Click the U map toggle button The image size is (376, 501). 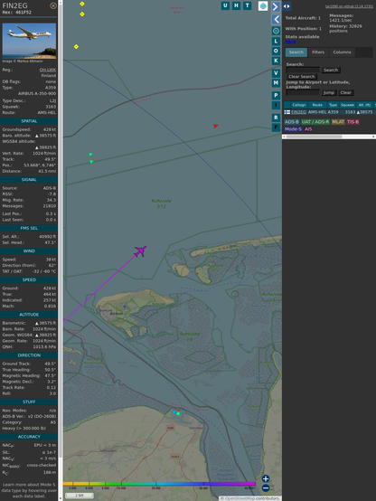point(225,5)
